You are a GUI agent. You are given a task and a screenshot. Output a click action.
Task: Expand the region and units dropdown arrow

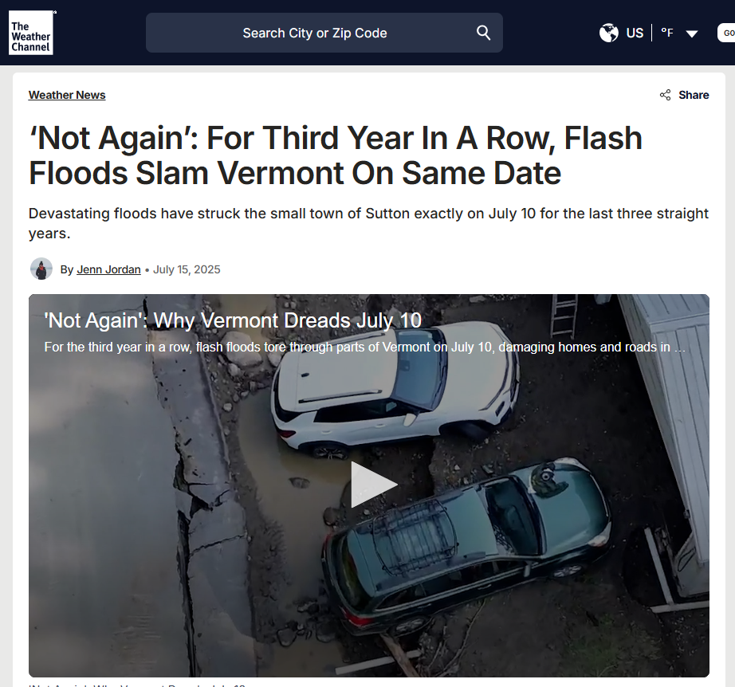click(692, 33)
